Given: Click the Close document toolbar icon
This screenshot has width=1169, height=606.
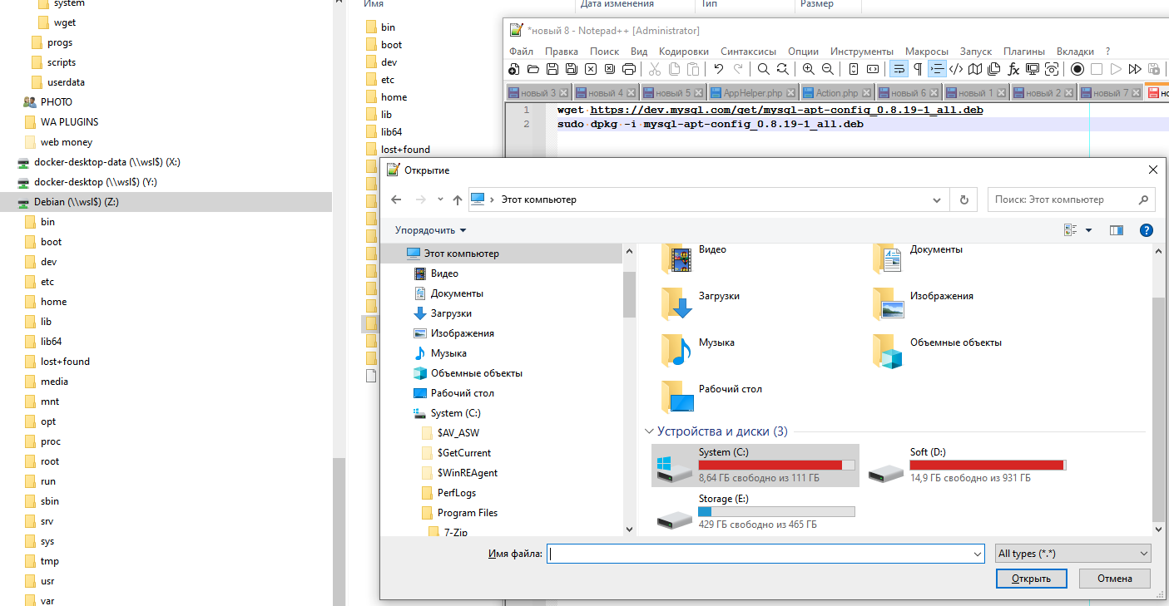Looking at the screenshot, I should click(x=591, y=69).
